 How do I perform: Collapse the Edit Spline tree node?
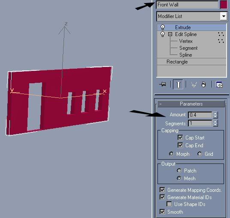(170, 34)
